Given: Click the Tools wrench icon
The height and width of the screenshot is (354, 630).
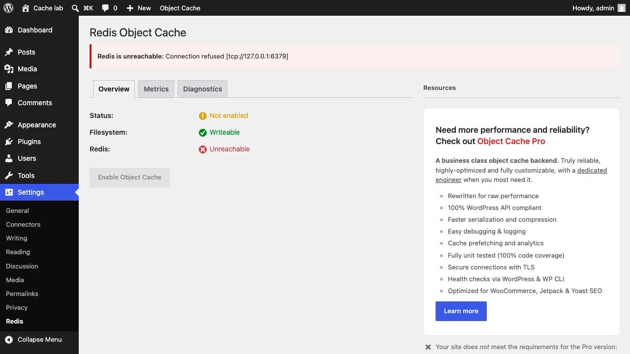Looking at the screenshot, I should (9, 176).
